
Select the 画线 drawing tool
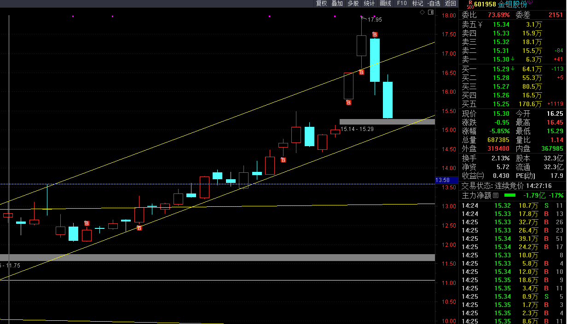[x=385, y=4]
